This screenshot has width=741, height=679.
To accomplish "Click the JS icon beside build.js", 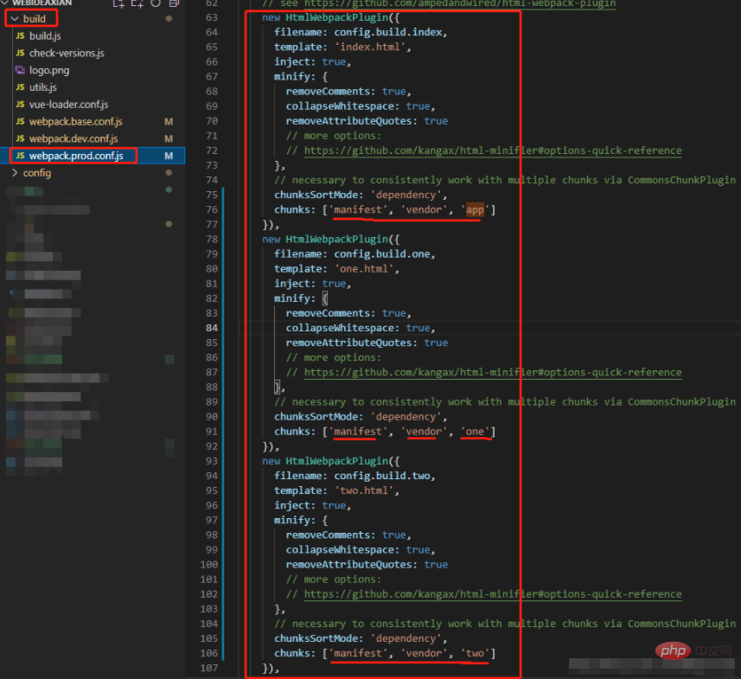I will (21, 36).
